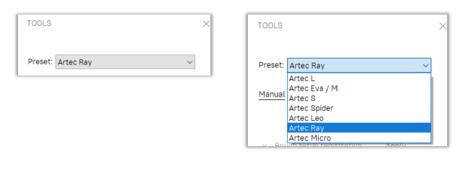
Task: Select Artec Eva / M preset
Action: [359, 88]
